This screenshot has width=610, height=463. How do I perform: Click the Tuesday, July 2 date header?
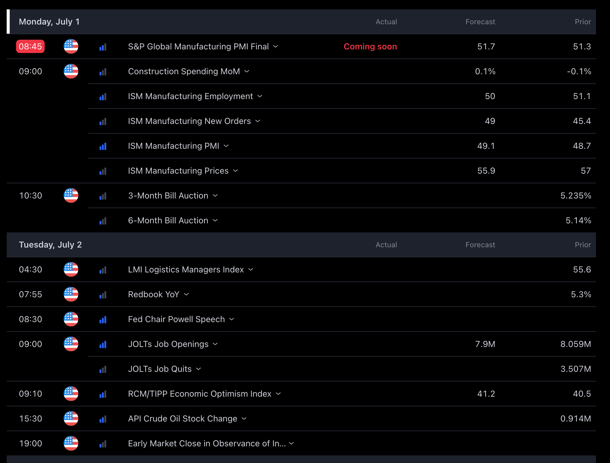coord(50,245)
